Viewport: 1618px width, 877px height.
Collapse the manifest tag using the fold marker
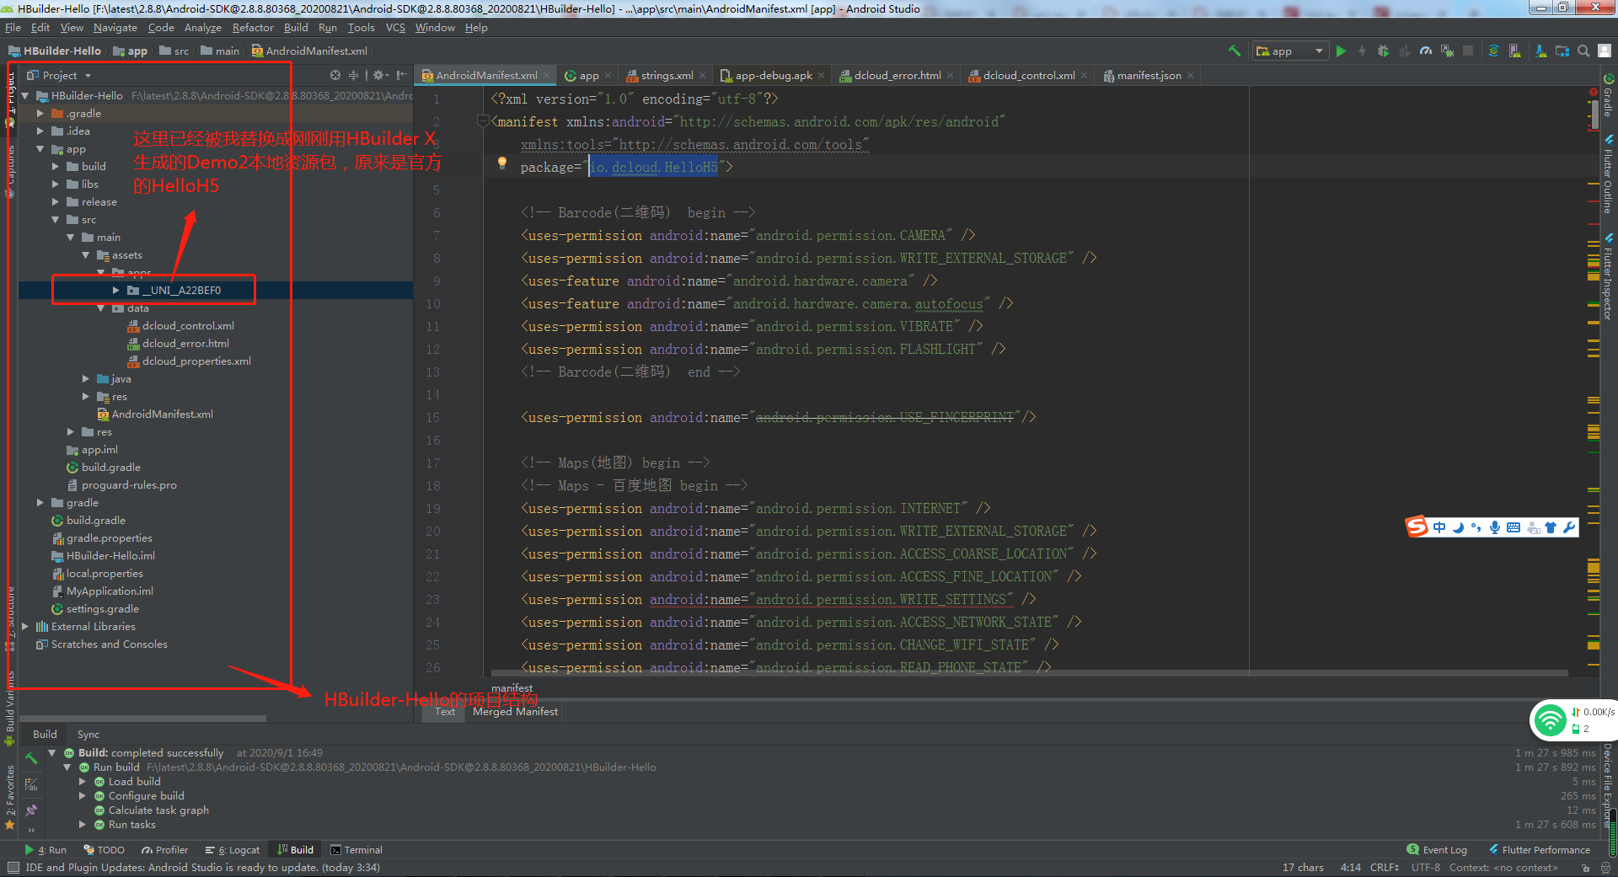coord(484,121)
